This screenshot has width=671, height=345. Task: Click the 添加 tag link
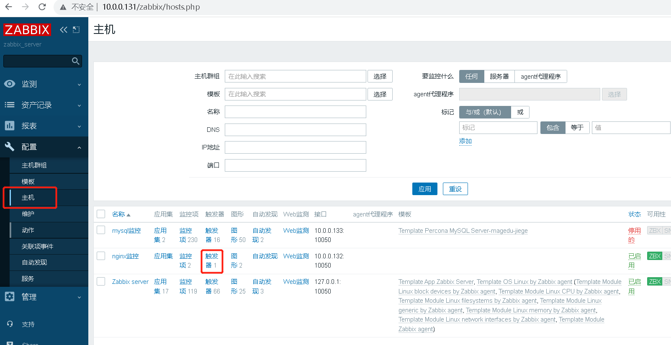(465, 141)
